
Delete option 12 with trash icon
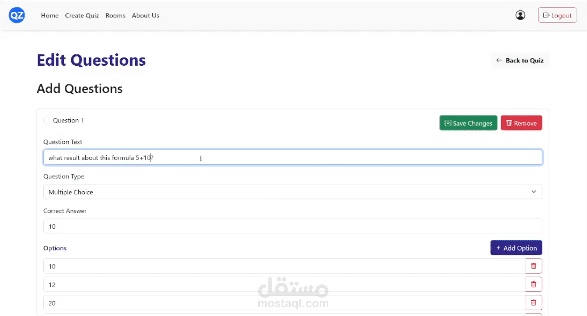point(534,284)
